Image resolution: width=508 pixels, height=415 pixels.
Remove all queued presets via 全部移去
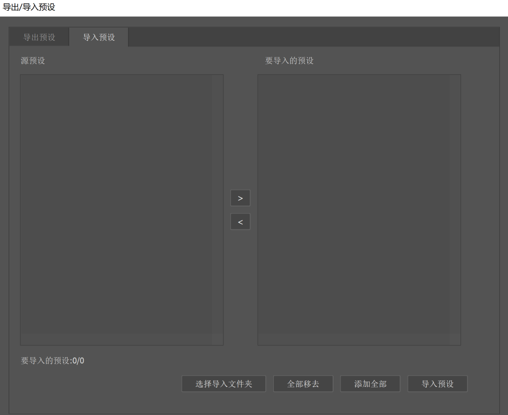(x=303, y=384)
